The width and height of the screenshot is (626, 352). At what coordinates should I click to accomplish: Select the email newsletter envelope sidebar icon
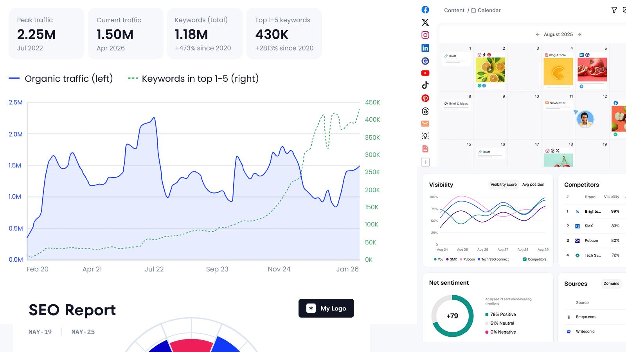pyautogui.click(x=425, y=124)
